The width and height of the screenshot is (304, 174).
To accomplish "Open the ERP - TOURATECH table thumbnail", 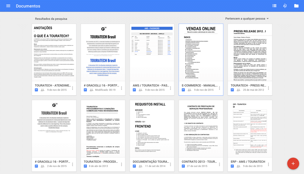I will tap(250, 129).
